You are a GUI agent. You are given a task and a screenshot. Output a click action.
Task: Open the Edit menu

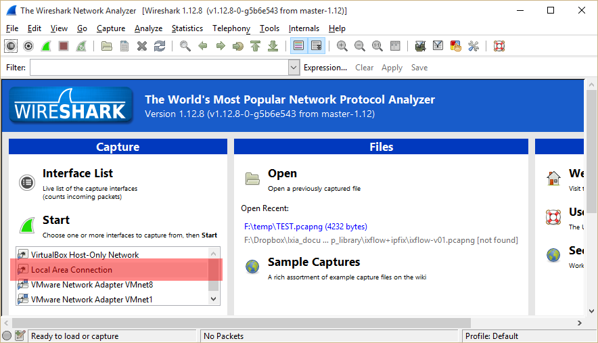[x=34, y=28]
